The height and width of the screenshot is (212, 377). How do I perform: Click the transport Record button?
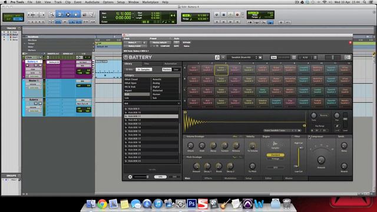tap(237, 15)
